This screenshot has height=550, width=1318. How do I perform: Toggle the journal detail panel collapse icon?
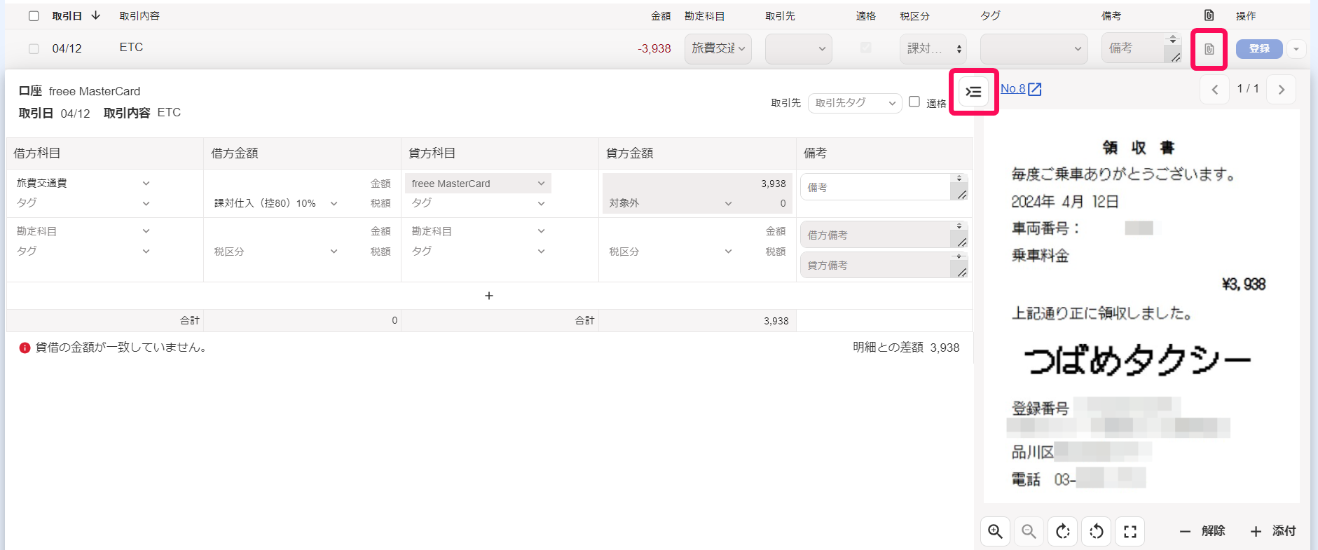[x=973, y=92]
